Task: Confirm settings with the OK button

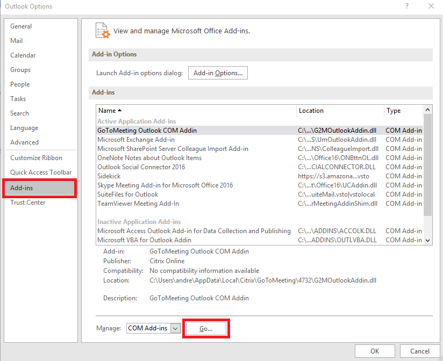Action: pyautogui.click(x=375, y=351)
